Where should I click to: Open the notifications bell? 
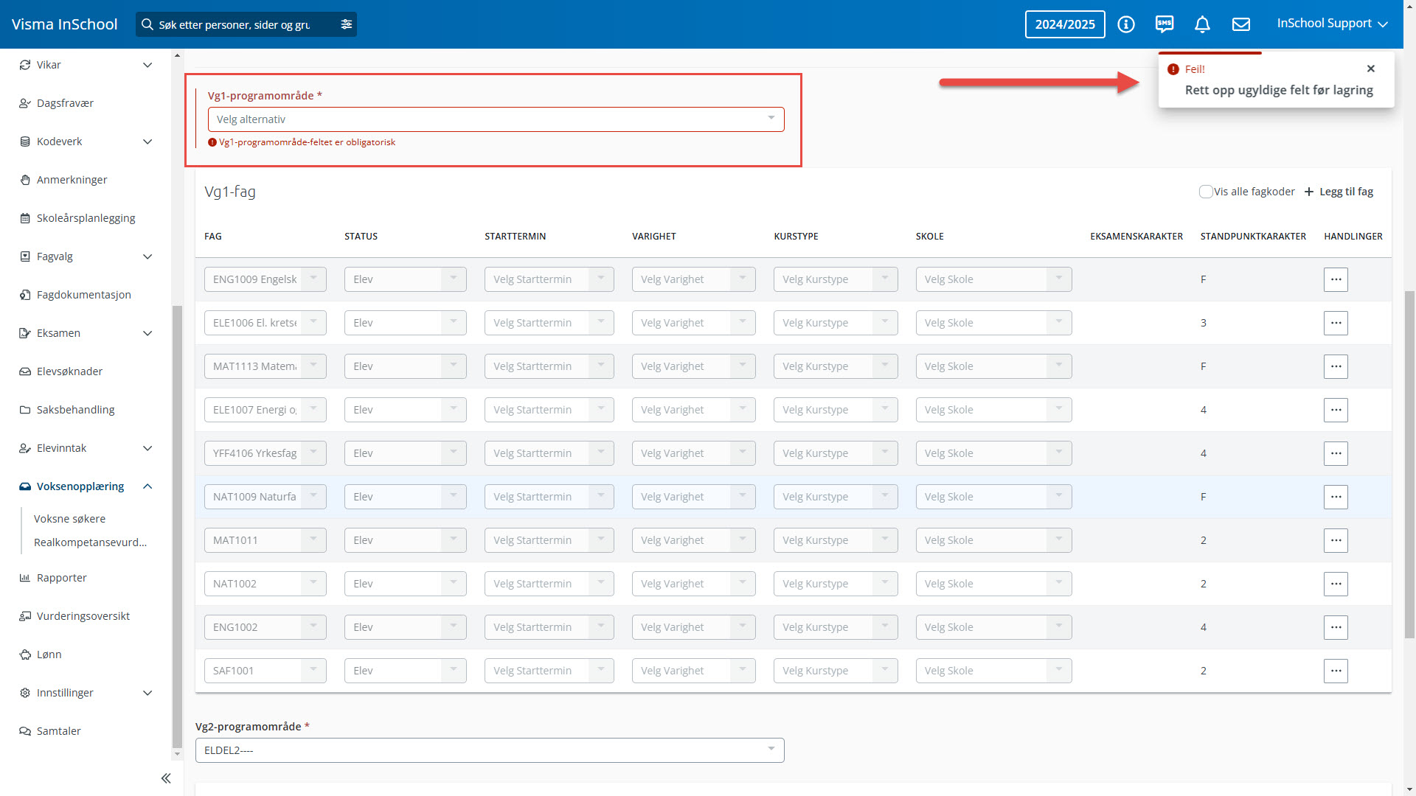pos(1202,24)
